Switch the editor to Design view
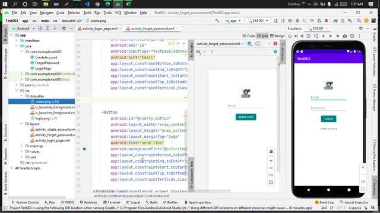Screen dimensions: 380x213 click(x=277, y=36)
